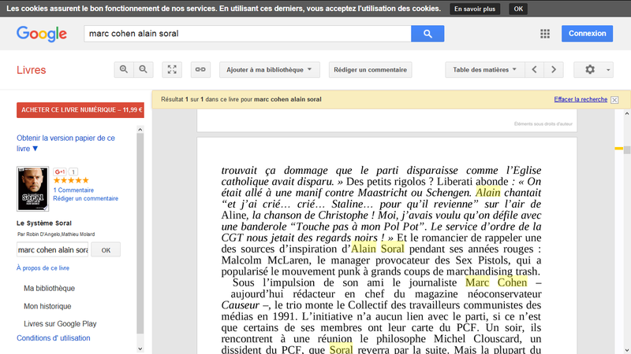631x354 pixels.
Task: Click Rédiger un commentaire toolbar button
Action: [370, 69]
